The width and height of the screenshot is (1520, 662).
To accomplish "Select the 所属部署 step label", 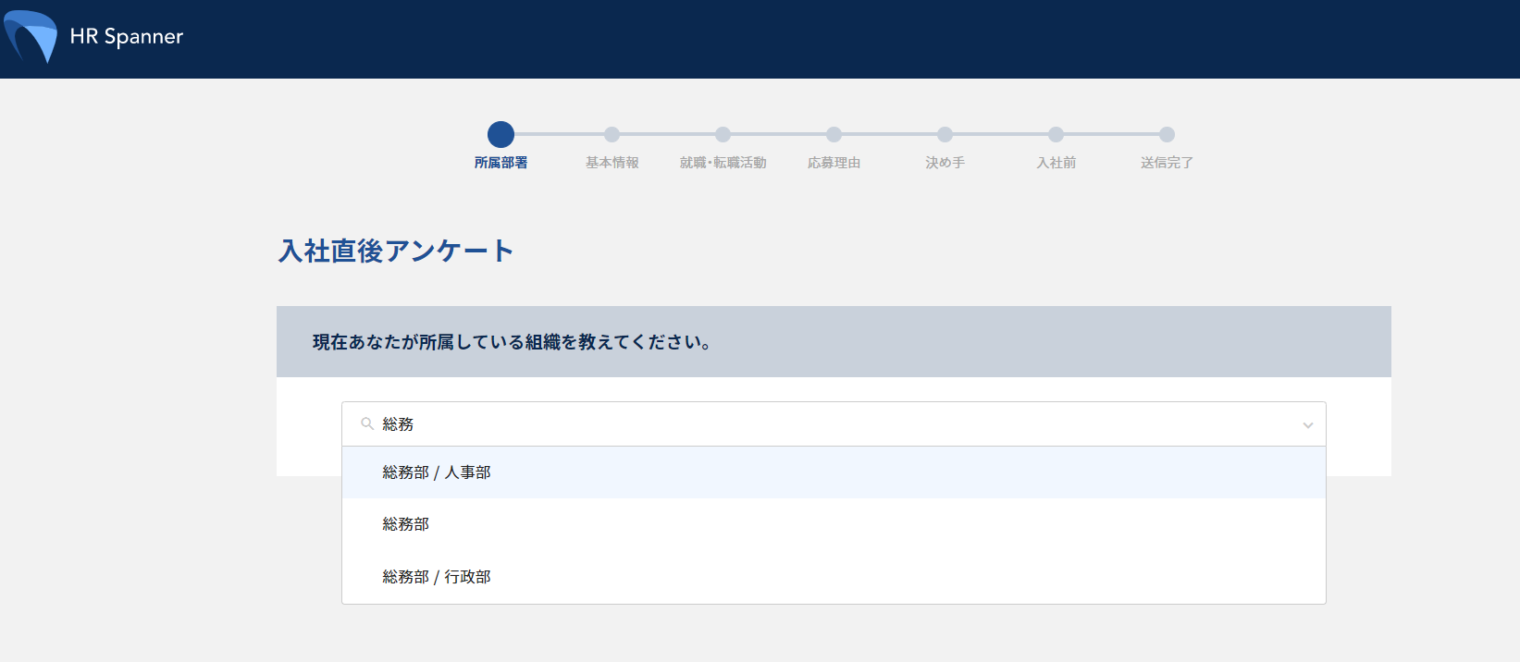I will click(x=500, y=163).
